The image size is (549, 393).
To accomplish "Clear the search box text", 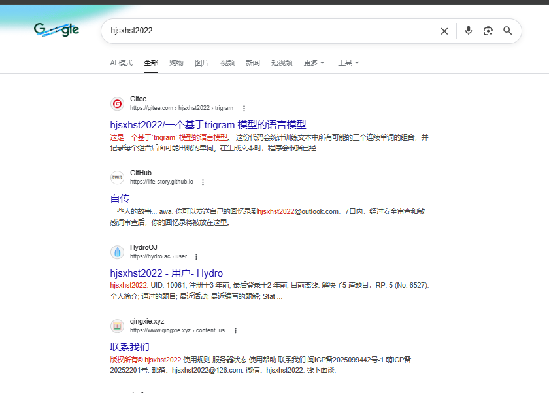I will point(444,31).
